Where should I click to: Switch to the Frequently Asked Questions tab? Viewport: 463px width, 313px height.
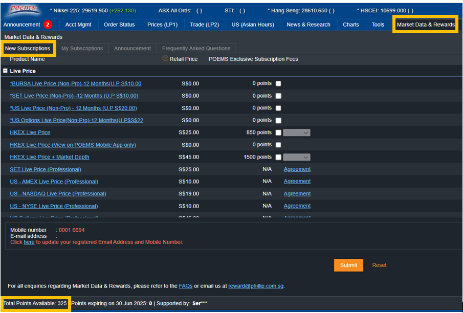tap(196, 49)
